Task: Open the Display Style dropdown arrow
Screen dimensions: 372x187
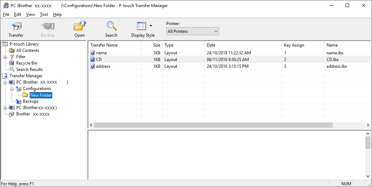Action: coord(151,26)
